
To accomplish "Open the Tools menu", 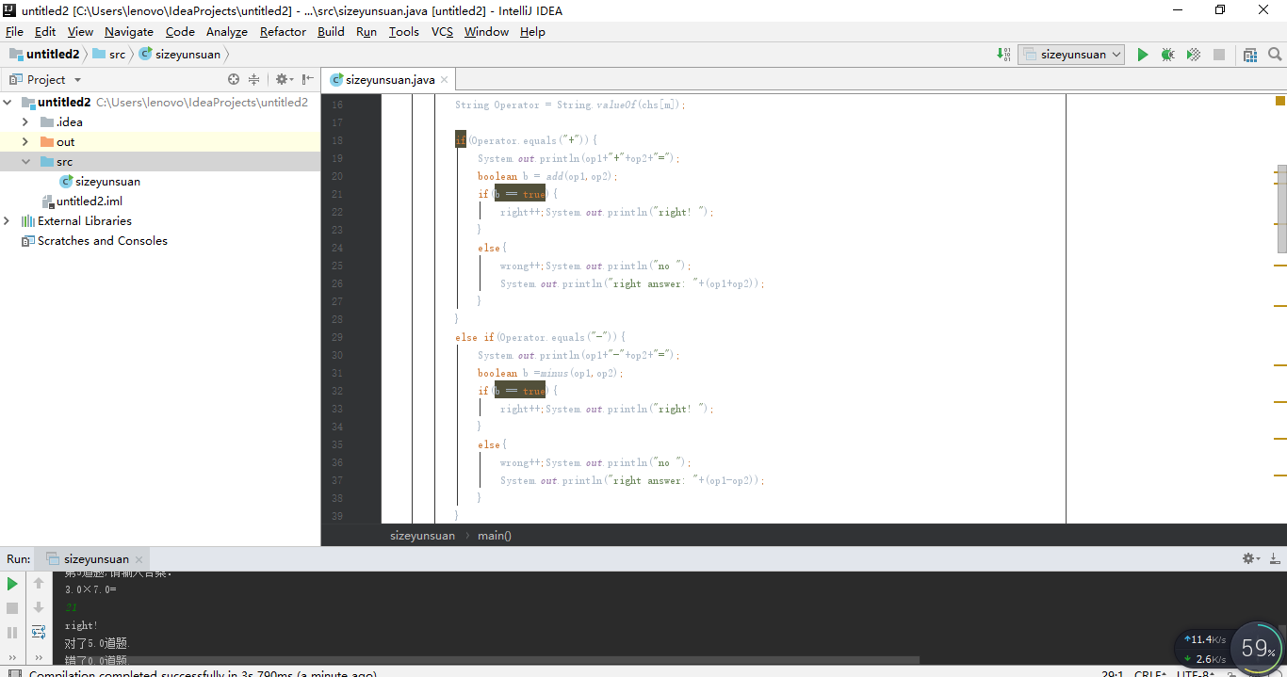I will click(404, 32).
